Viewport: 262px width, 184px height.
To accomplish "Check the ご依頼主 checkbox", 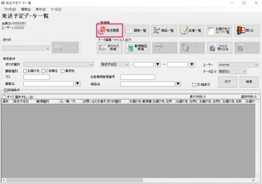I will click(x=43, y=71).
